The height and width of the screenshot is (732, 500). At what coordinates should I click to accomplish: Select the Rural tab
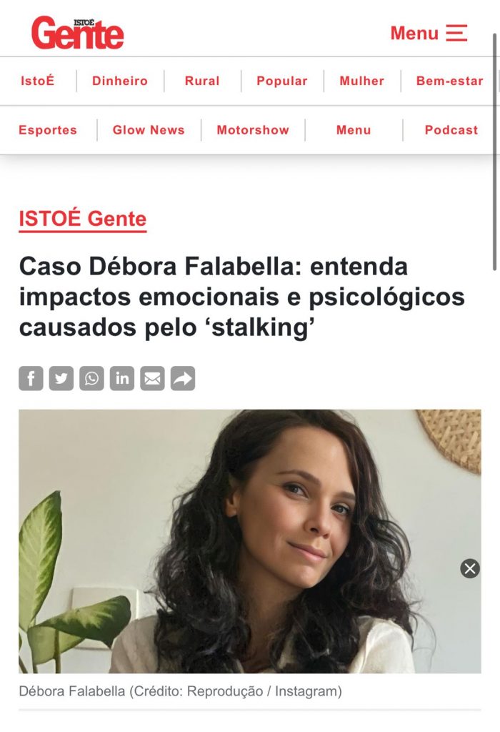click(x=202, y=81)
